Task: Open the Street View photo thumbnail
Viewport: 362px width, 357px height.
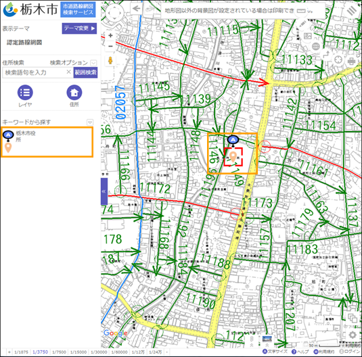Action: pyautogui.click(x=267, y=339)
